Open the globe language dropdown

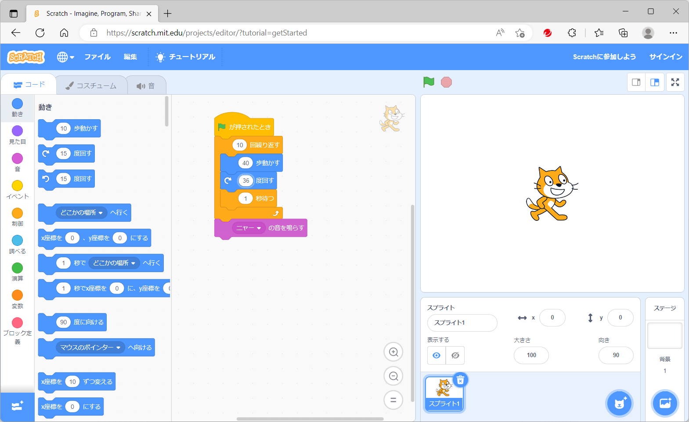click(65, 57)
